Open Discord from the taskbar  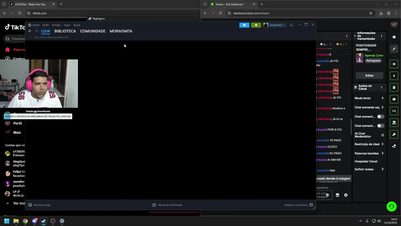pos(34,221)
